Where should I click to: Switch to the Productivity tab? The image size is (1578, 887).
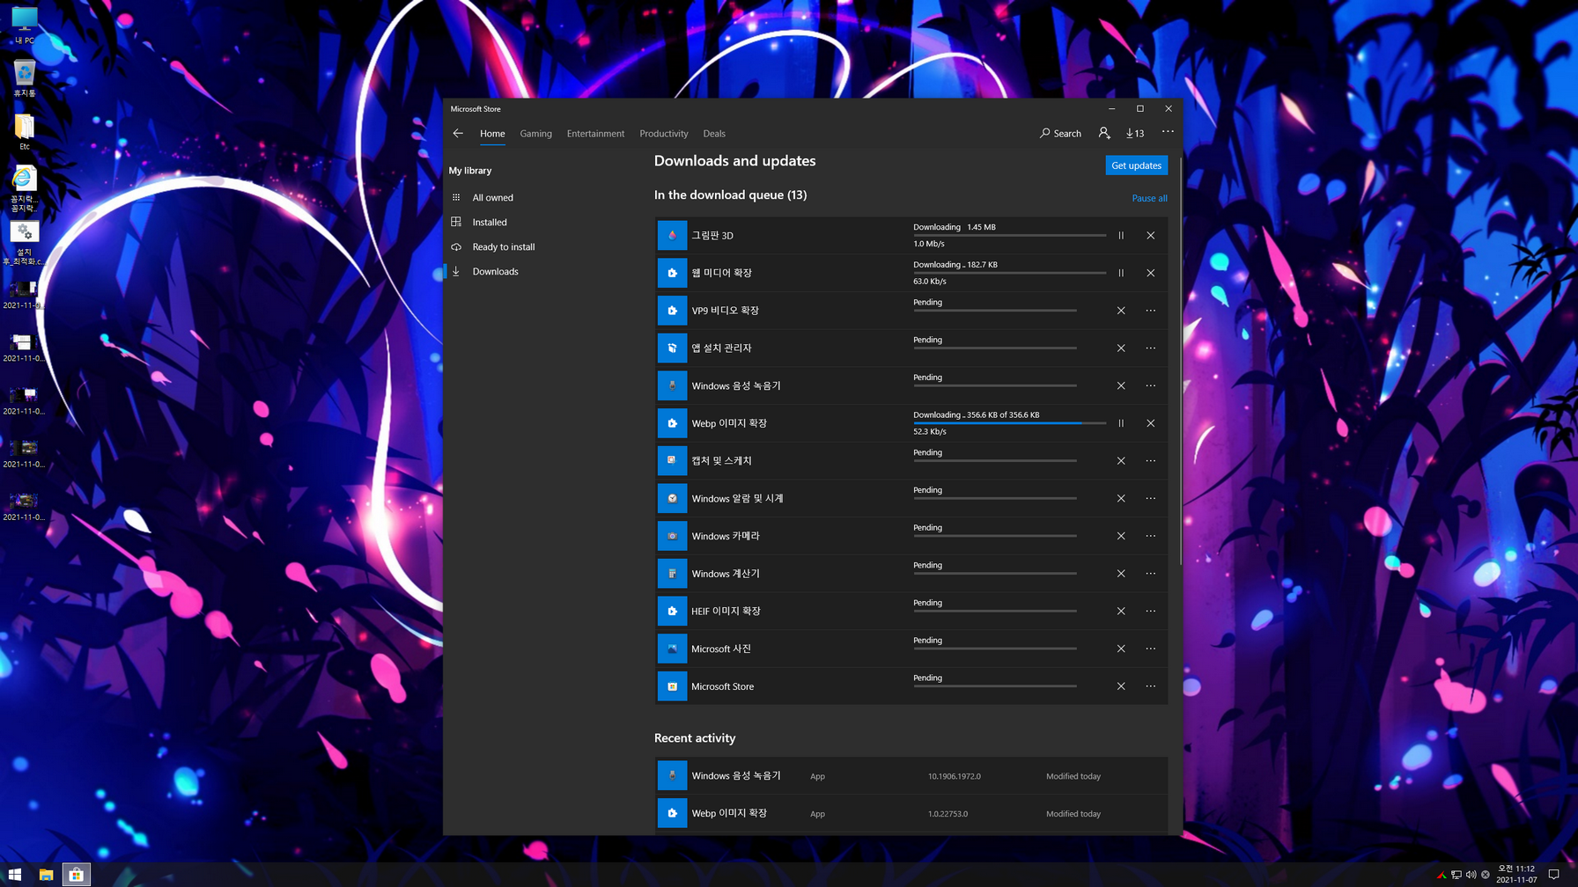coord(663,134)
